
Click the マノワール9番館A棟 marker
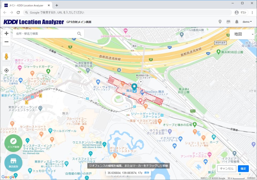coord(182,35)
